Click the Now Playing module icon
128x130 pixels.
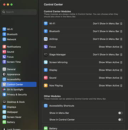[46, 85]
